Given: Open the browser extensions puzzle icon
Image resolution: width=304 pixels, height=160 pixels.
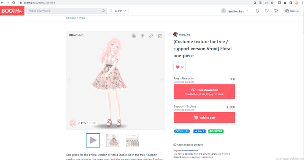Looking at the screenshot, I should tap(285, 3).
